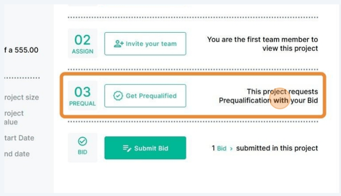Click the project size label in sidebar
Viewport: 341px width, 196px height.
[21, 97]
